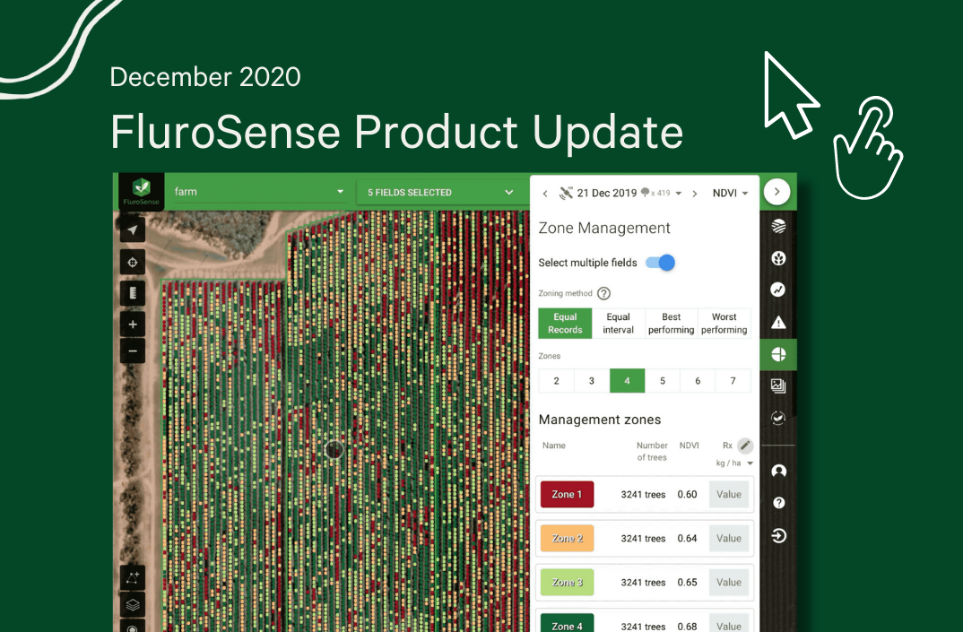
Task: Select Equal interval zoning method
Action: 618,323
